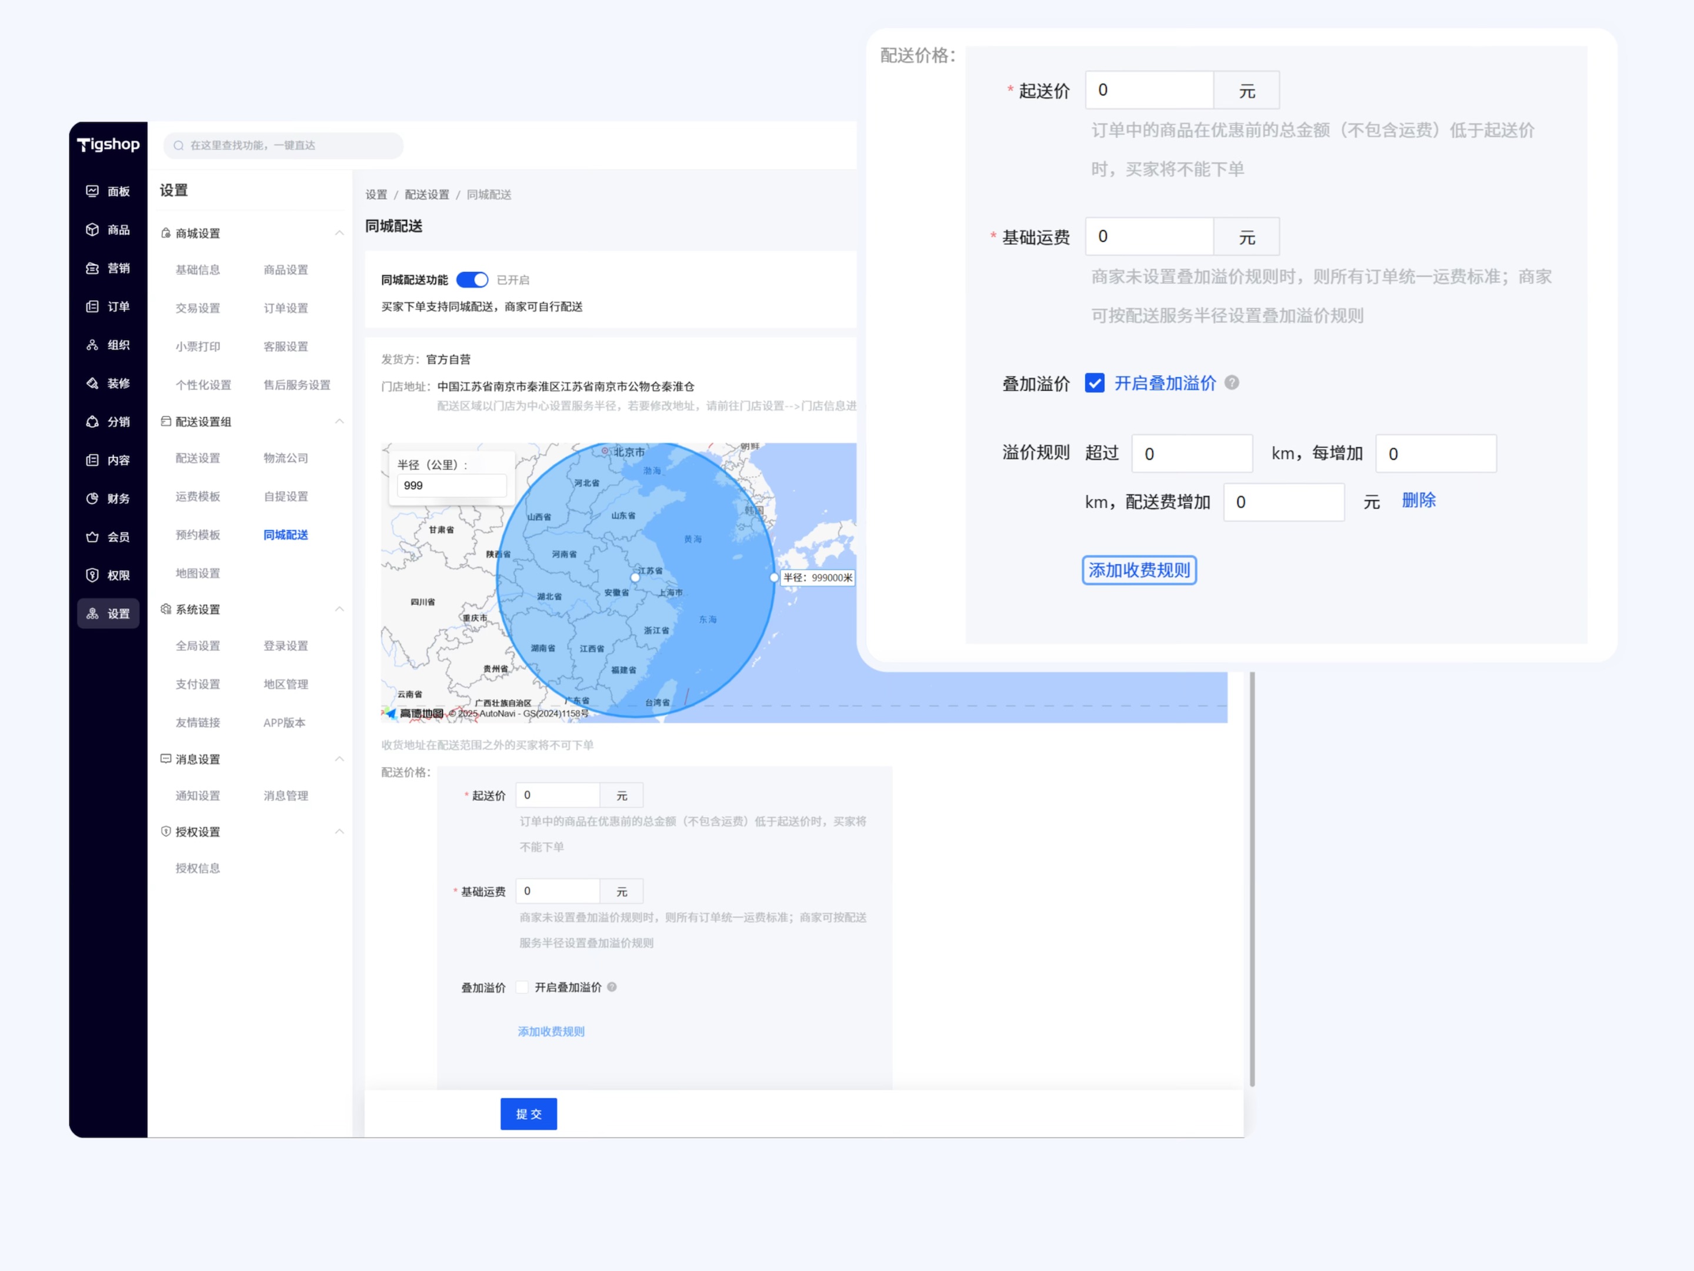Collapse the 系统设置 group arrow
This screenshot has width=1694, height=1271.
click(x=339, y=609)
